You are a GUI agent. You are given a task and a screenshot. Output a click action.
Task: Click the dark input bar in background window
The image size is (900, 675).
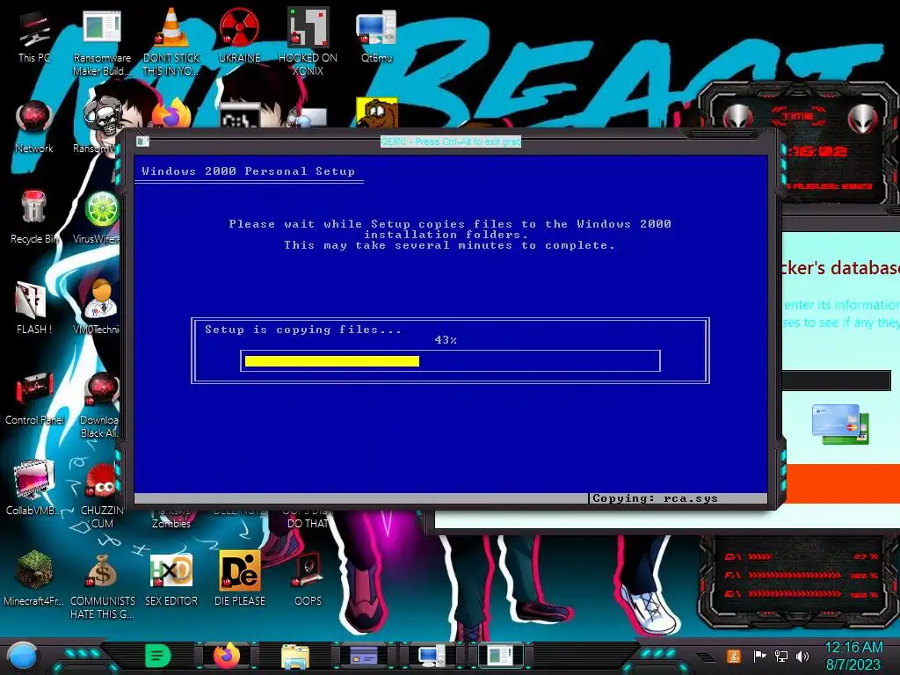(837, 380)
